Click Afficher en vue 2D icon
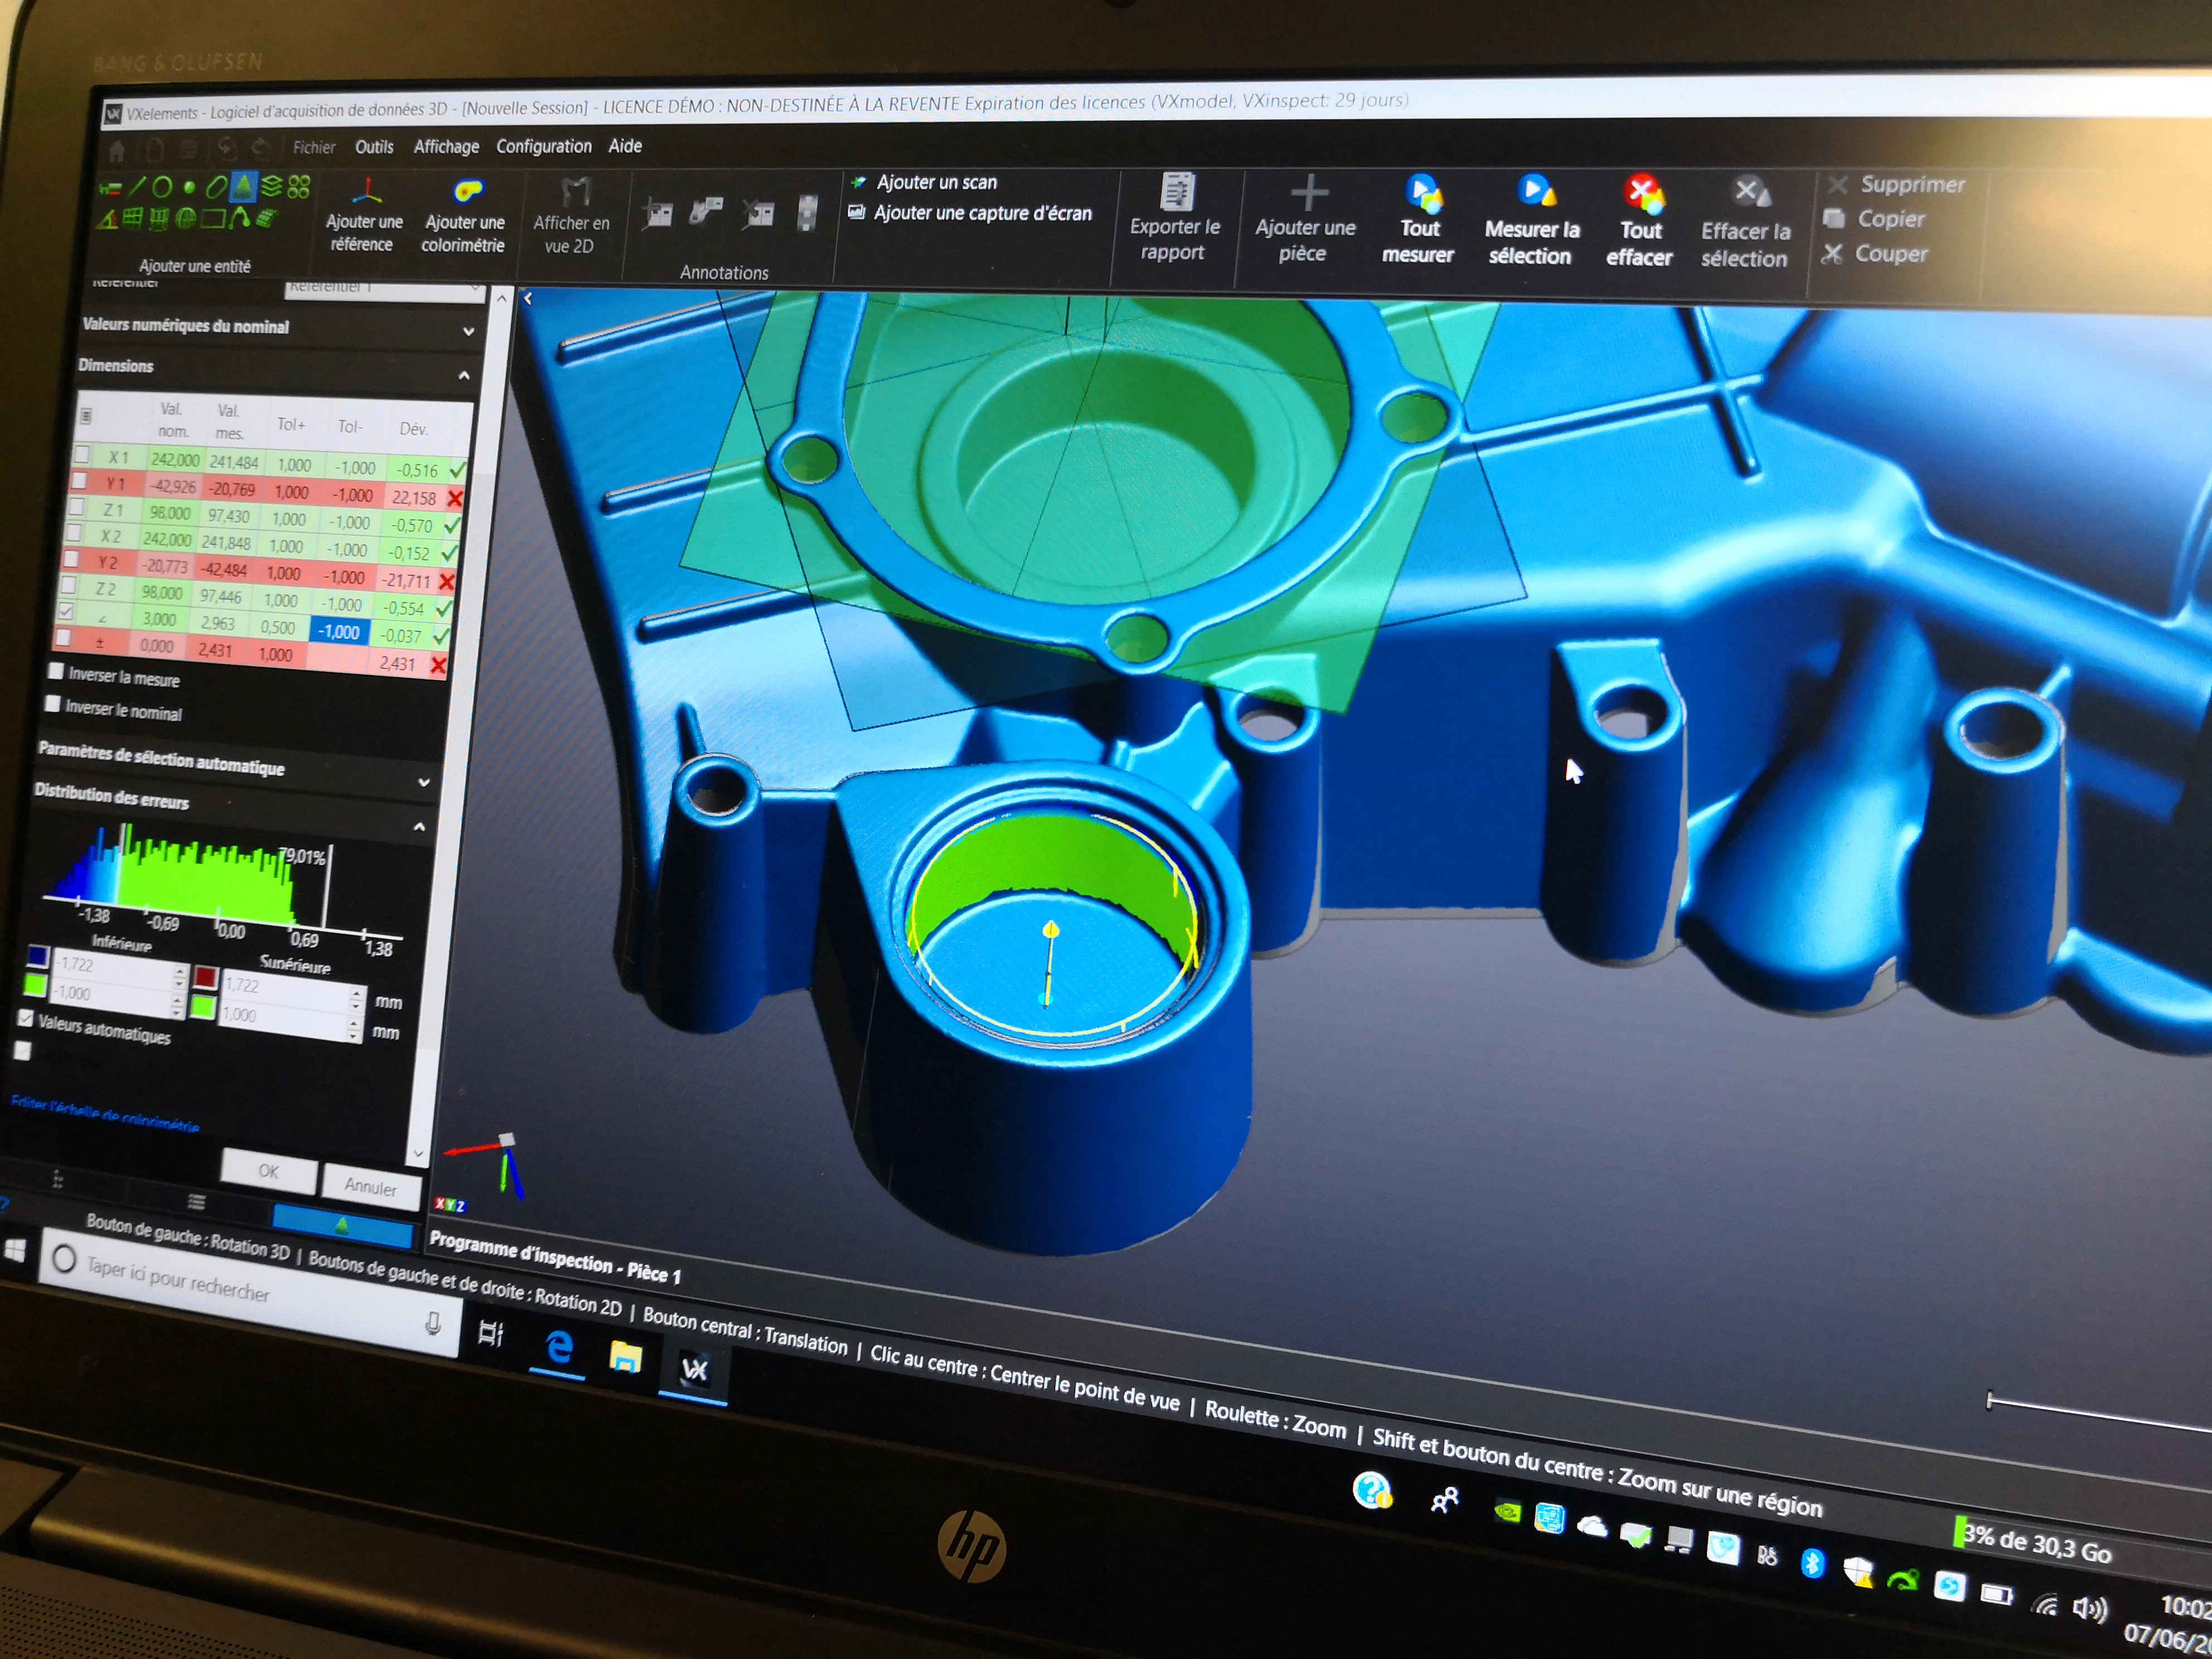The height and width of the screenshot is (1659, 2212). click(x=575, y=191)
